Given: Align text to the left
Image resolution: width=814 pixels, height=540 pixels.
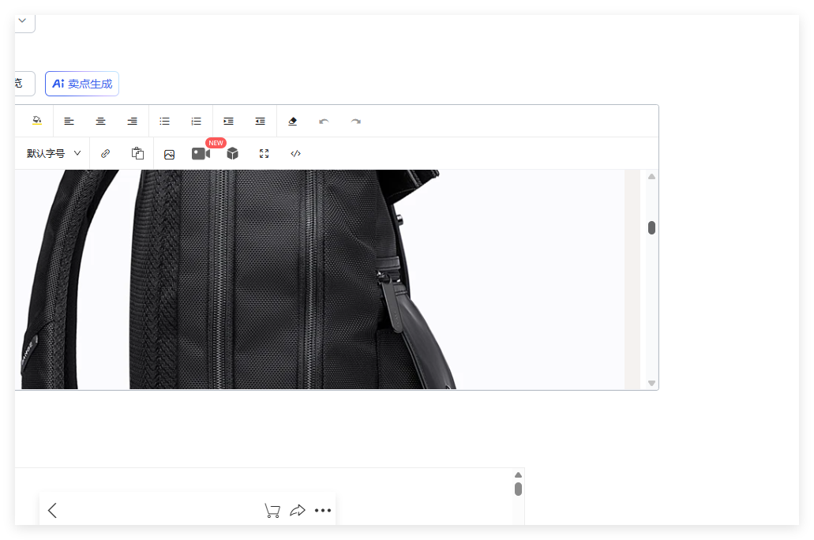Looking at the screenshot, I should pos(69,121).
